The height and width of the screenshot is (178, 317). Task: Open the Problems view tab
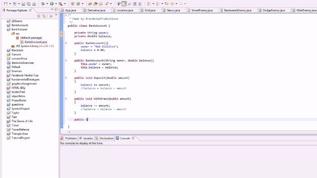pos(69,138)
